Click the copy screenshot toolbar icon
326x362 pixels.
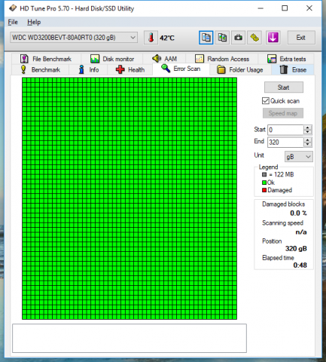point(222,38)
